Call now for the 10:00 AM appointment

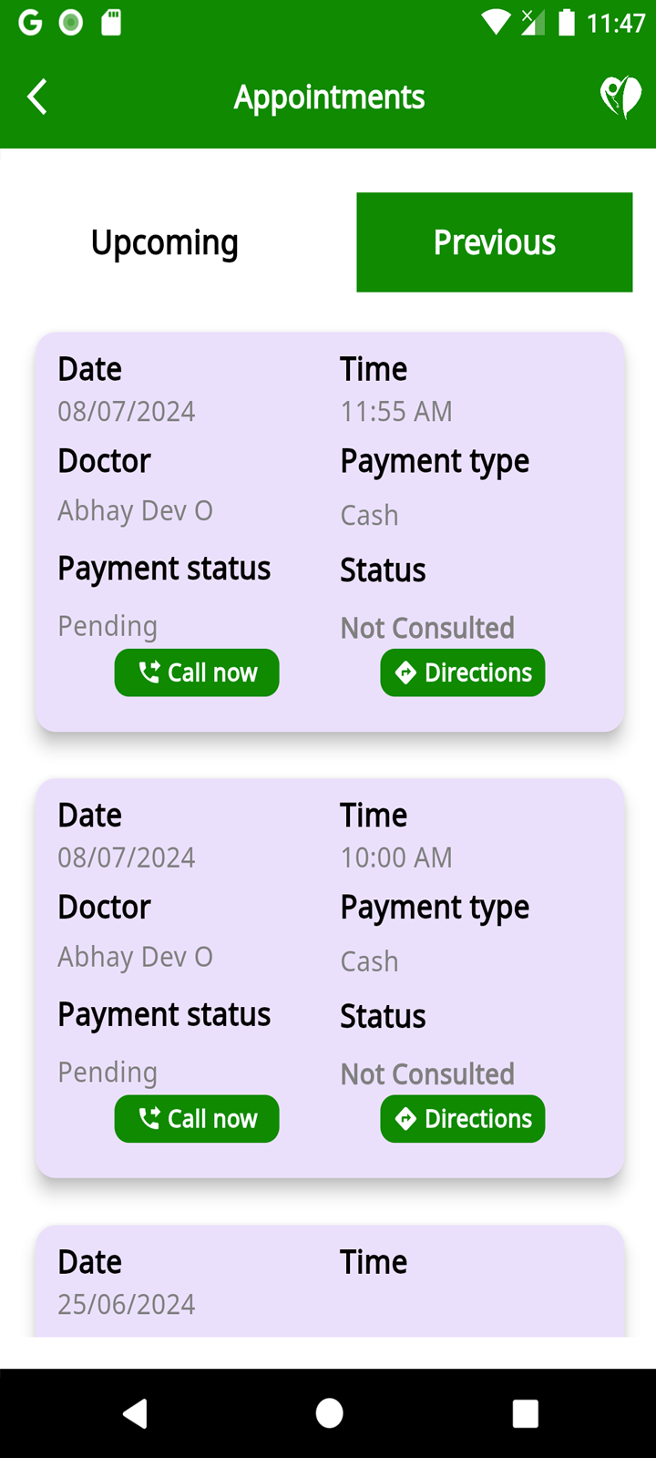point(197,1118)
